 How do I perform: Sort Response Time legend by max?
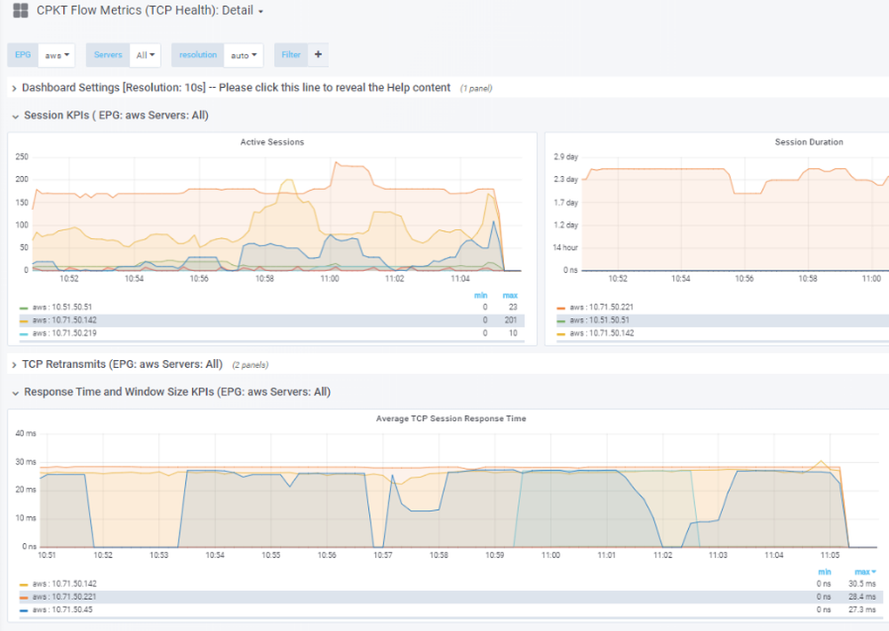[x=865, y=572]
